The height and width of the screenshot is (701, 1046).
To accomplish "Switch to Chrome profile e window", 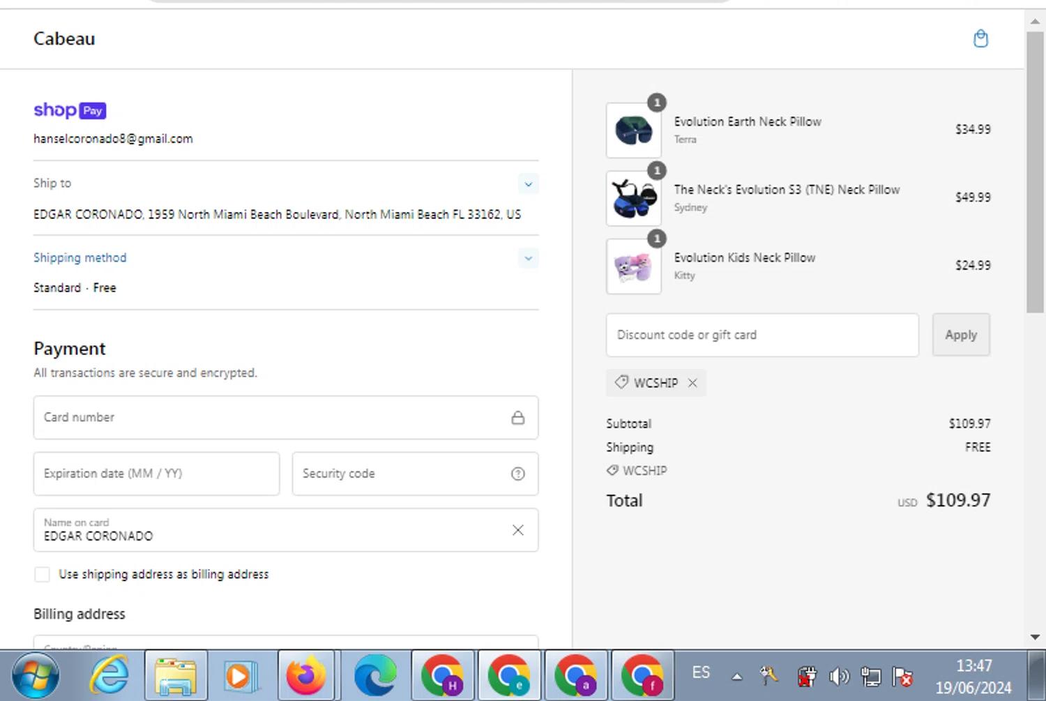I will [x=510, y=675].
